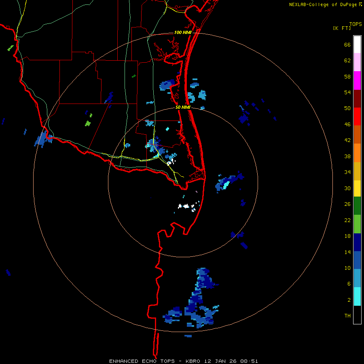Click the legend value 46
Screen dimensions: 364x364
(347, 125)
